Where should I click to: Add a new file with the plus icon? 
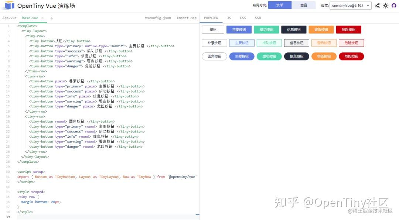52,18
